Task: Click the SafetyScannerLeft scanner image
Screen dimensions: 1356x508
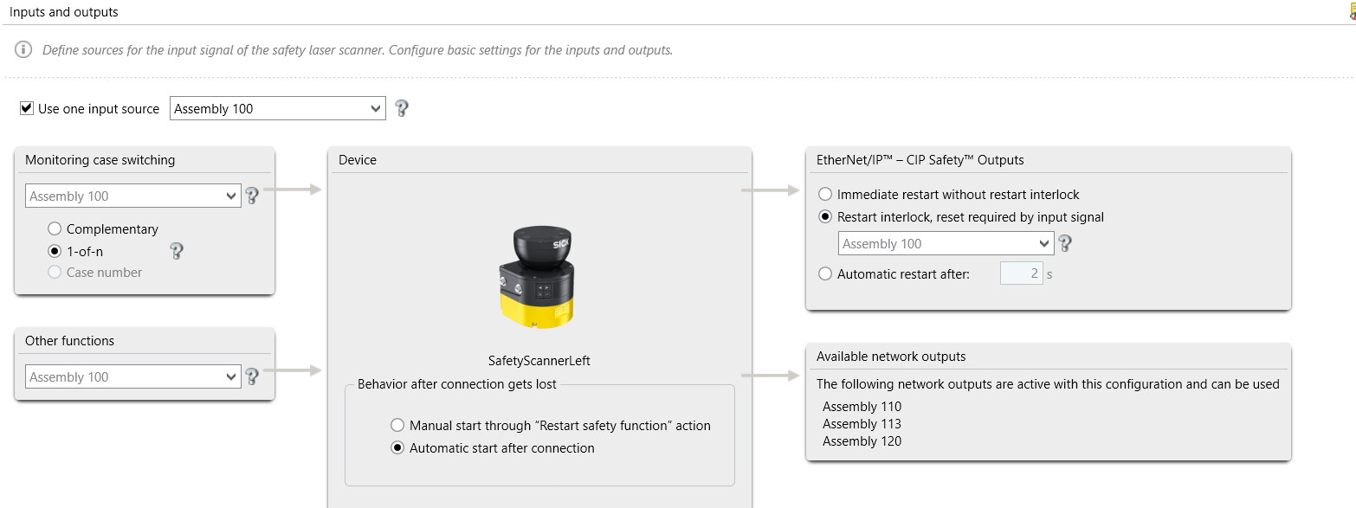Action: pyautogui.click(x=539, y=275)
